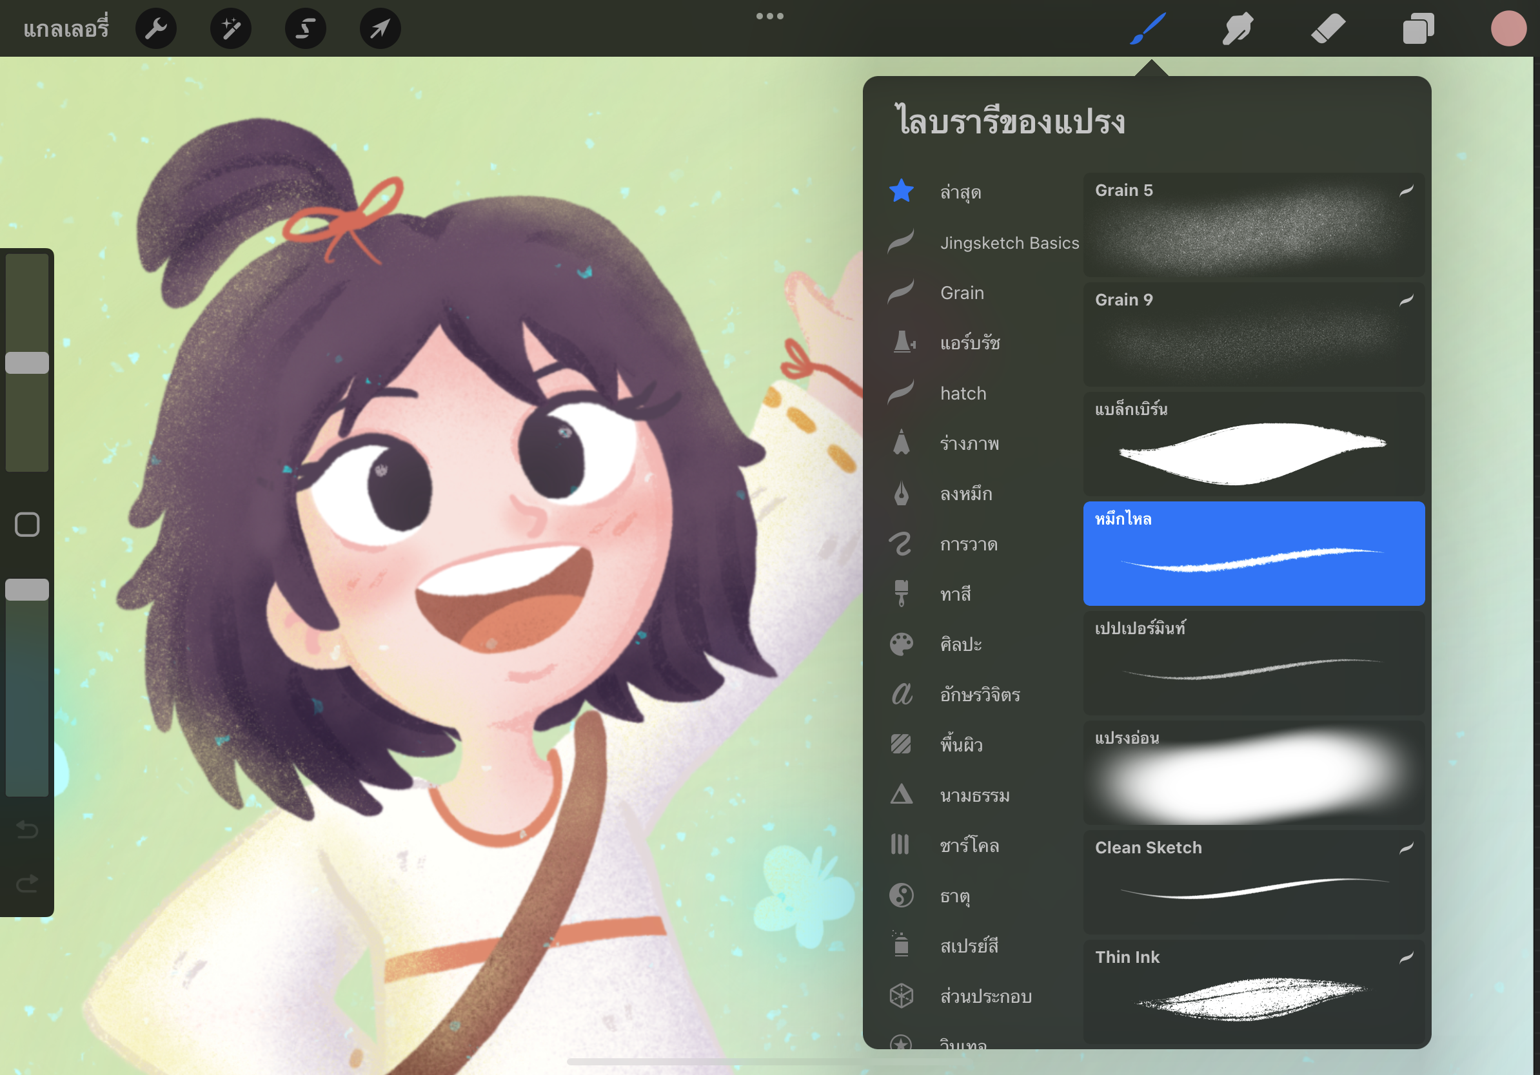
Task: Activate the Transform arrow tool
Action: 380,29
